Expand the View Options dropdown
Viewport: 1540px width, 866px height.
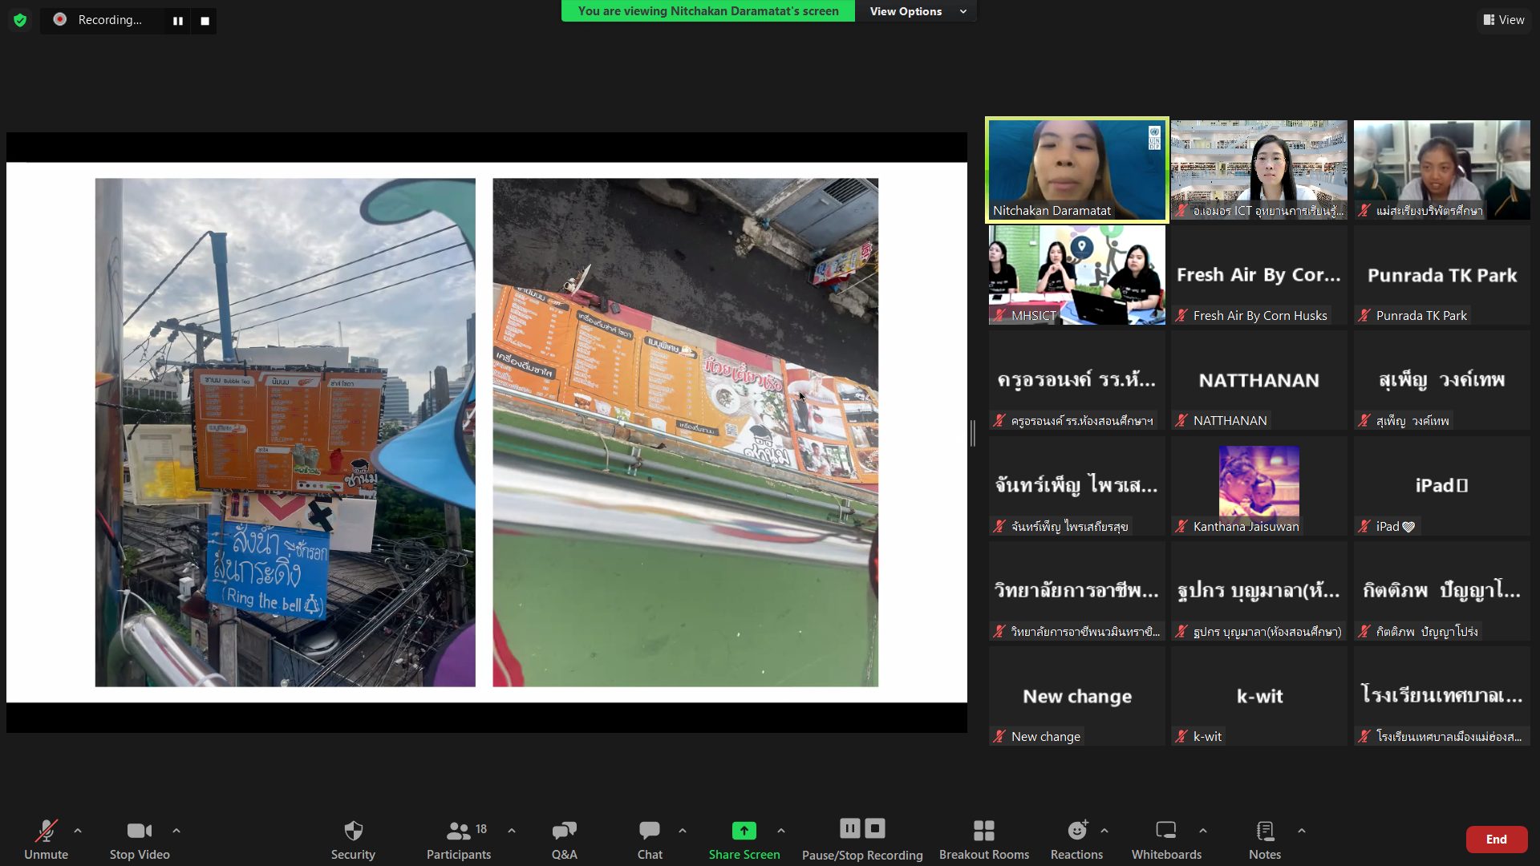pyautogui.click(x=917, y=11)
